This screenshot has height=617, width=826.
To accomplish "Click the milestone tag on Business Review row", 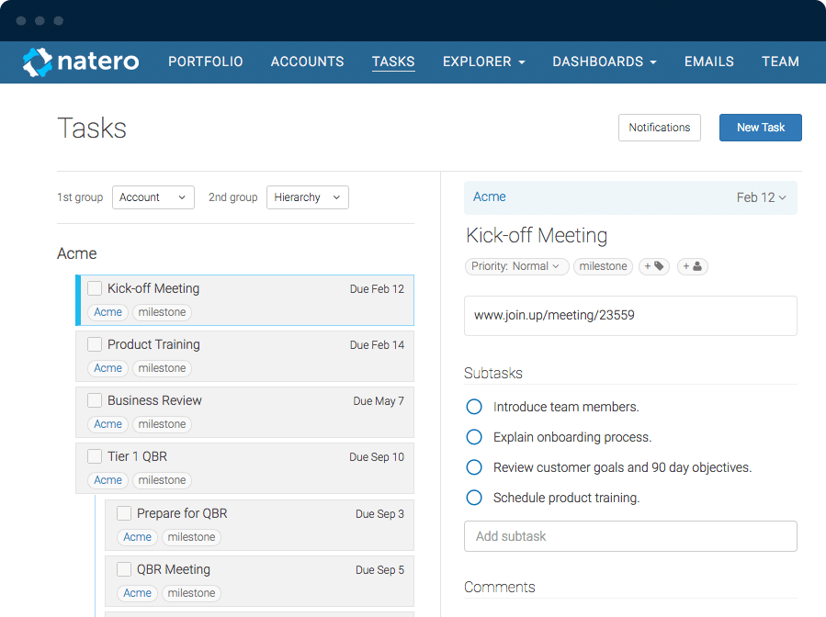I will [163, 424].
